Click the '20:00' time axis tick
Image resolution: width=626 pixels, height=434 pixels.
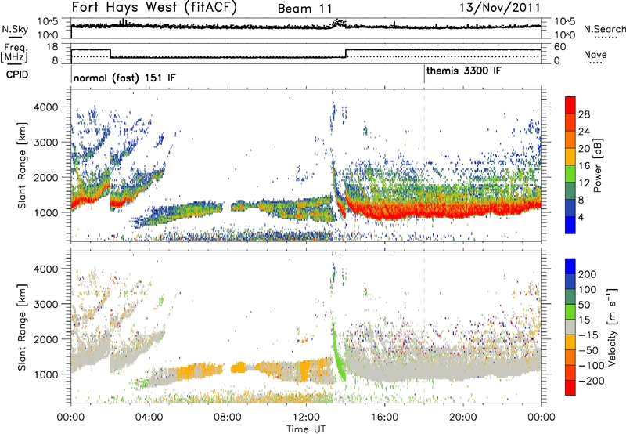tap(463, 418)
